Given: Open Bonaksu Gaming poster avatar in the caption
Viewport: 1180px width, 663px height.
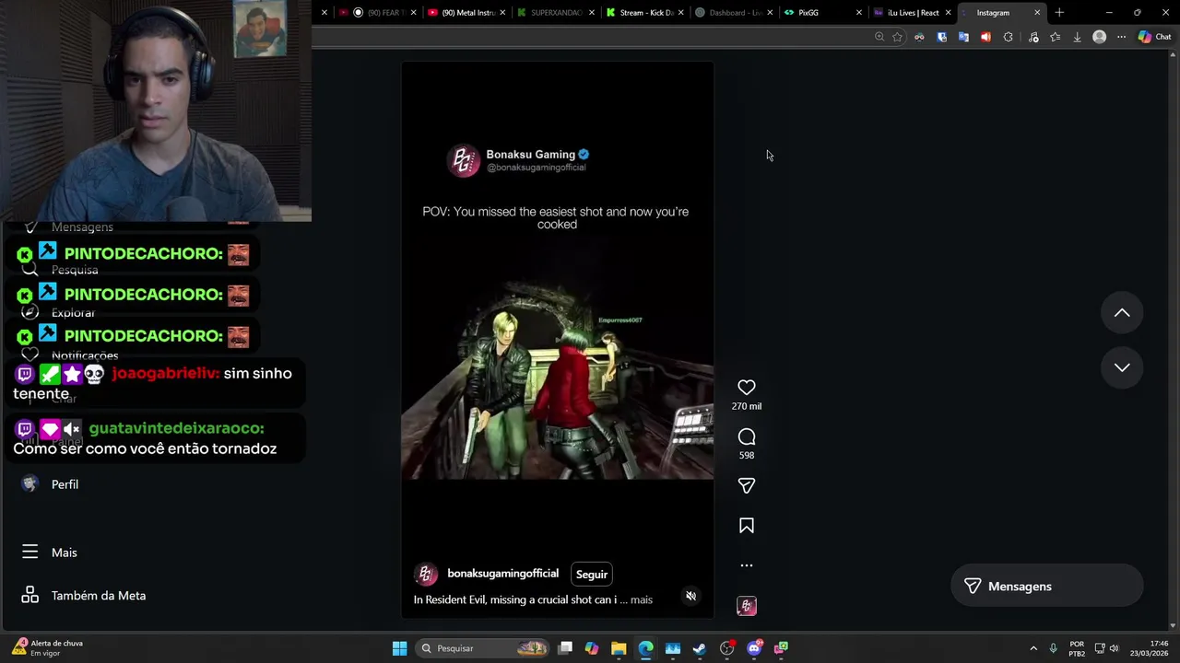Looking at the screenshot, I should (x=426, y=575).
